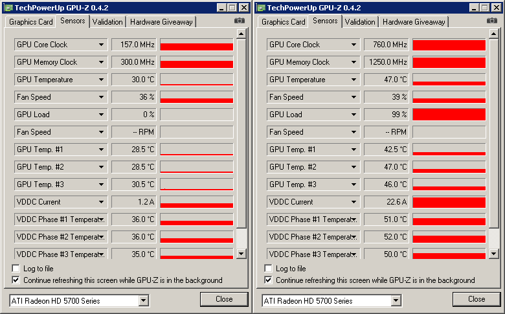The image size is (505, 314).
Task: Enable Log to file in right window
Action: pyautogui.click(x=268, y=268)
